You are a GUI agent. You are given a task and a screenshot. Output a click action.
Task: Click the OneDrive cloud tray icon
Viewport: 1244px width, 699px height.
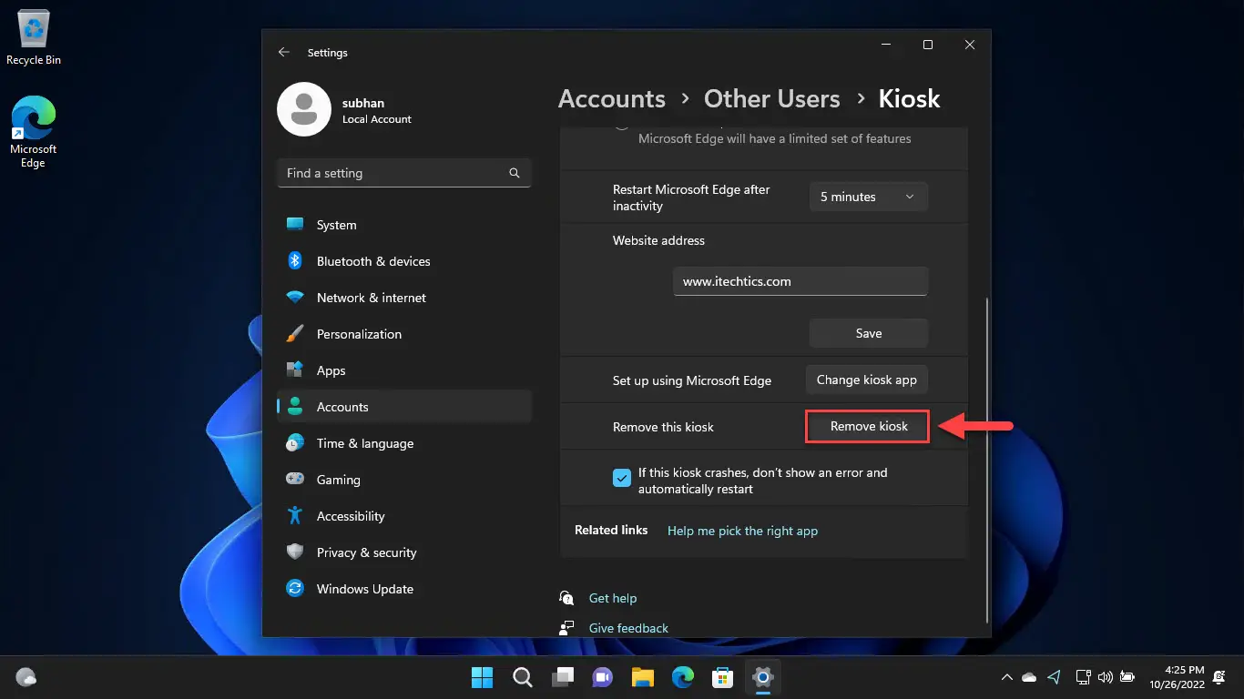click(1029, 677)
